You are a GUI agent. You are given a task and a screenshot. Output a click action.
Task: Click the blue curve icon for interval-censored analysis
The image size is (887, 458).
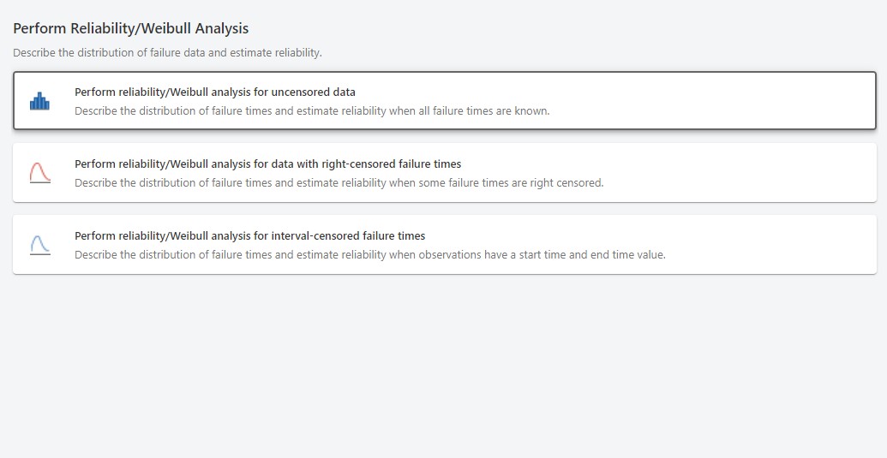(x=39, y=245)
